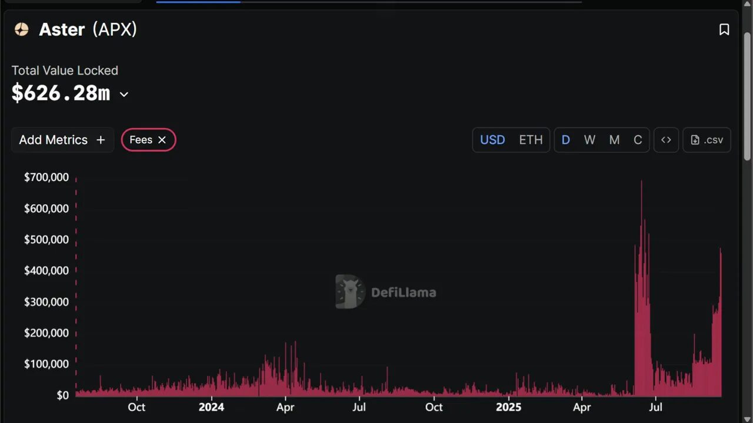The height and width of the screenshot is (423, 753).
Task: Click the Aster (APX) protocol logo icon
Action: tap(21, 29)
